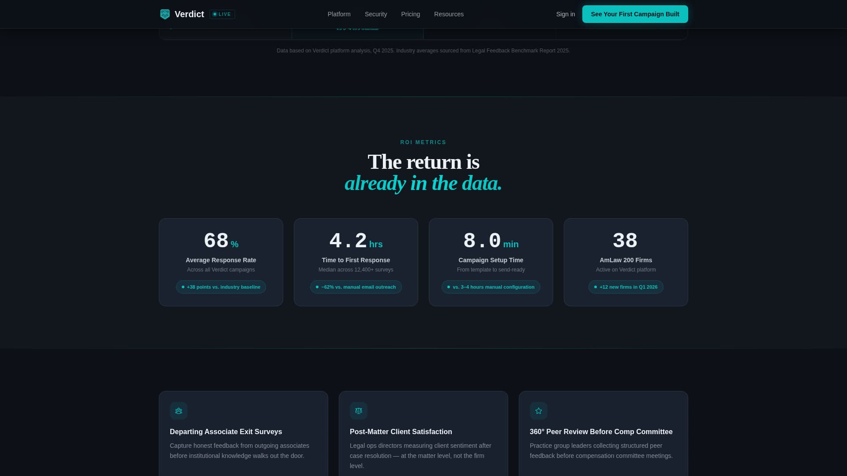Viewport: 847px width, 476px height.
Task: Click the '+12 new firms in Q1 2026' pill
Action: click(x=626, y=287)
